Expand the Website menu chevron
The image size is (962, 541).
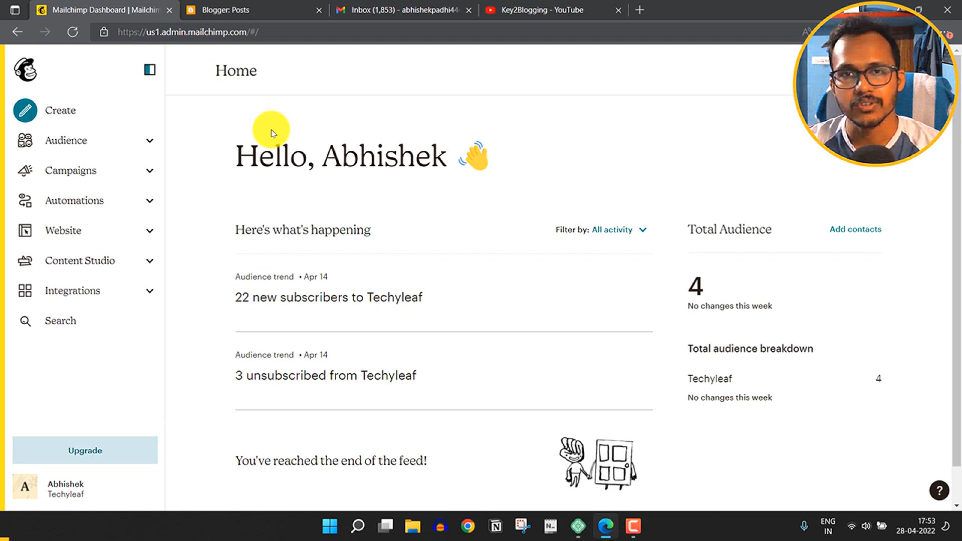pyautogui.click(x=150, y=231)
